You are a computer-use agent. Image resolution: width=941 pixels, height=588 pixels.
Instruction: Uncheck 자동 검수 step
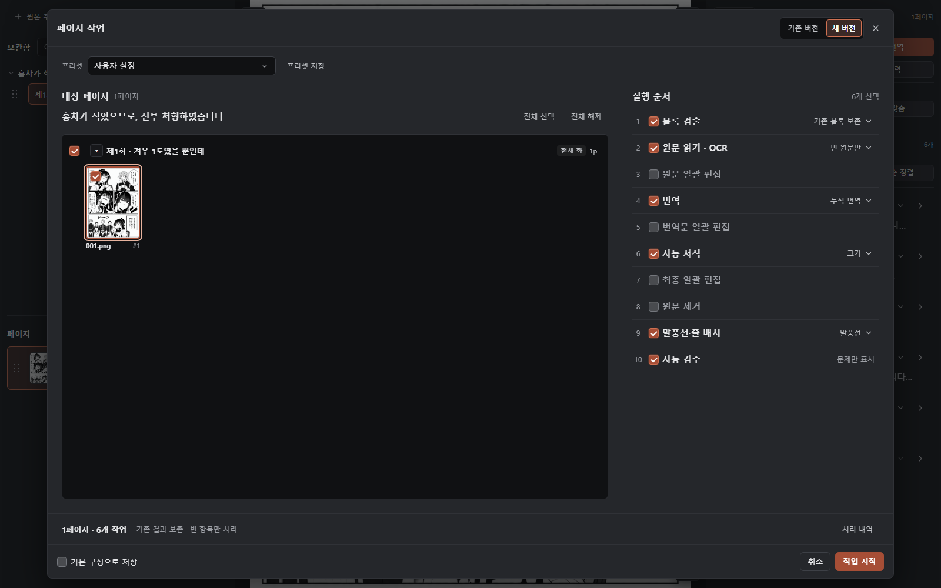[653, 360]
